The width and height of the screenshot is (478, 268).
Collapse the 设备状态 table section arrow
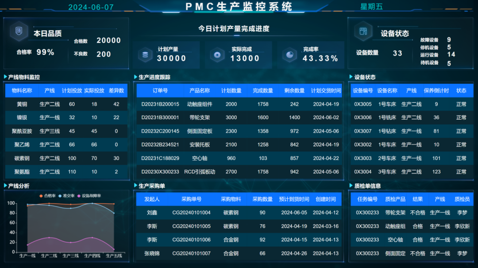point(351,77)
